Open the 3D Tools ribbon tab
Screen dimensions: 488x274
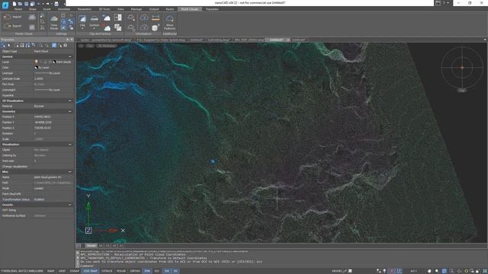click(104, 9)
